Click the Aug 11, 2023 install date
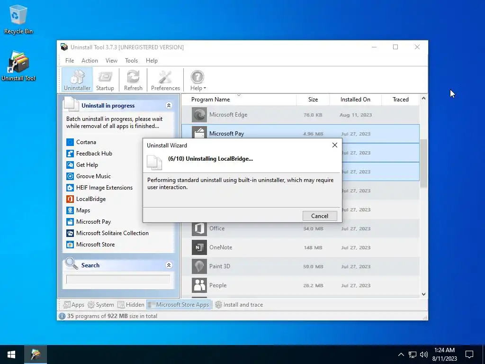The height and width of the screenshot is (364, 485). click(355, 115)
